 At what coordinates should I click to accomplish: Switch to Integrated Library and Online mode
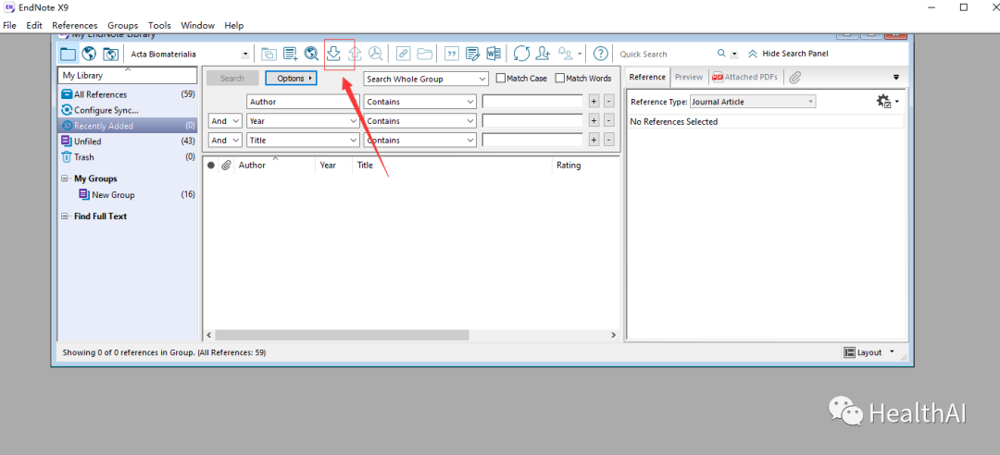coord(110,55)
